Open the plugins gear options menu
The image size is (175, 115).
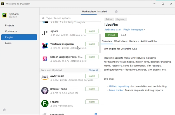[116, 12]
